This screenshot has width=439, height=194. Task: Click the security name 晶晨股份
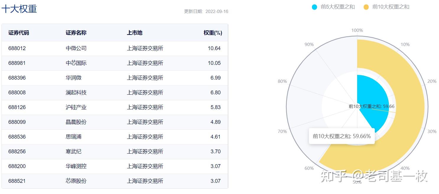(x=76, y=122)
